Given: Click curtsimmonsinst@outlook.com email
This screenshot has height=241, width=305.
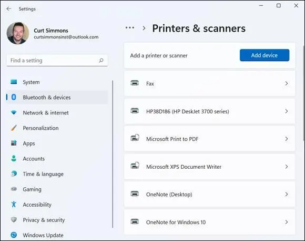Looking at the screenshot, I should coord(66,37).
